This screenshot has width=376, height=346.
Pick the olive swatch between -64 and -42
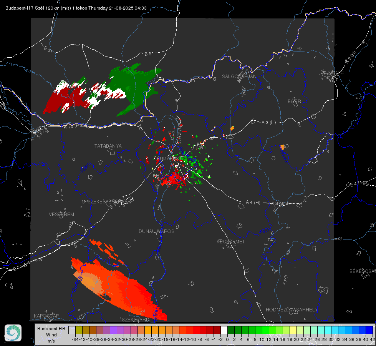(79, 330)
